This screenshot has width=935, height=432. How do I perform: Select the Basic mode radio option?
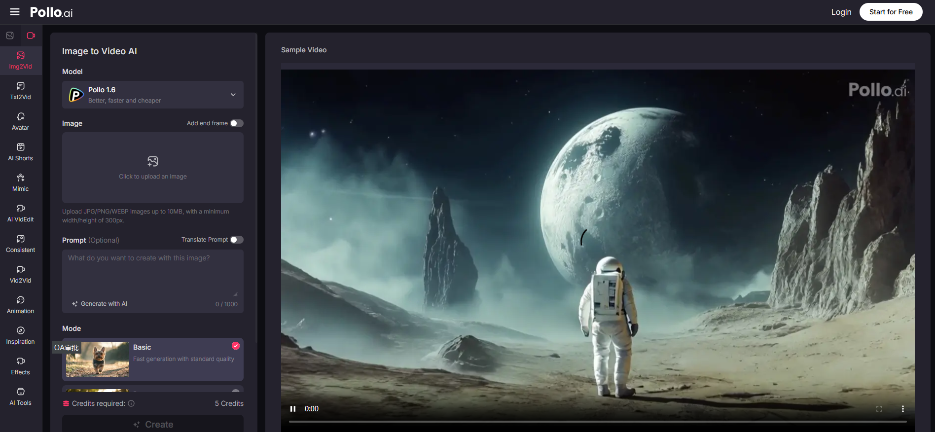click(236, 346)
